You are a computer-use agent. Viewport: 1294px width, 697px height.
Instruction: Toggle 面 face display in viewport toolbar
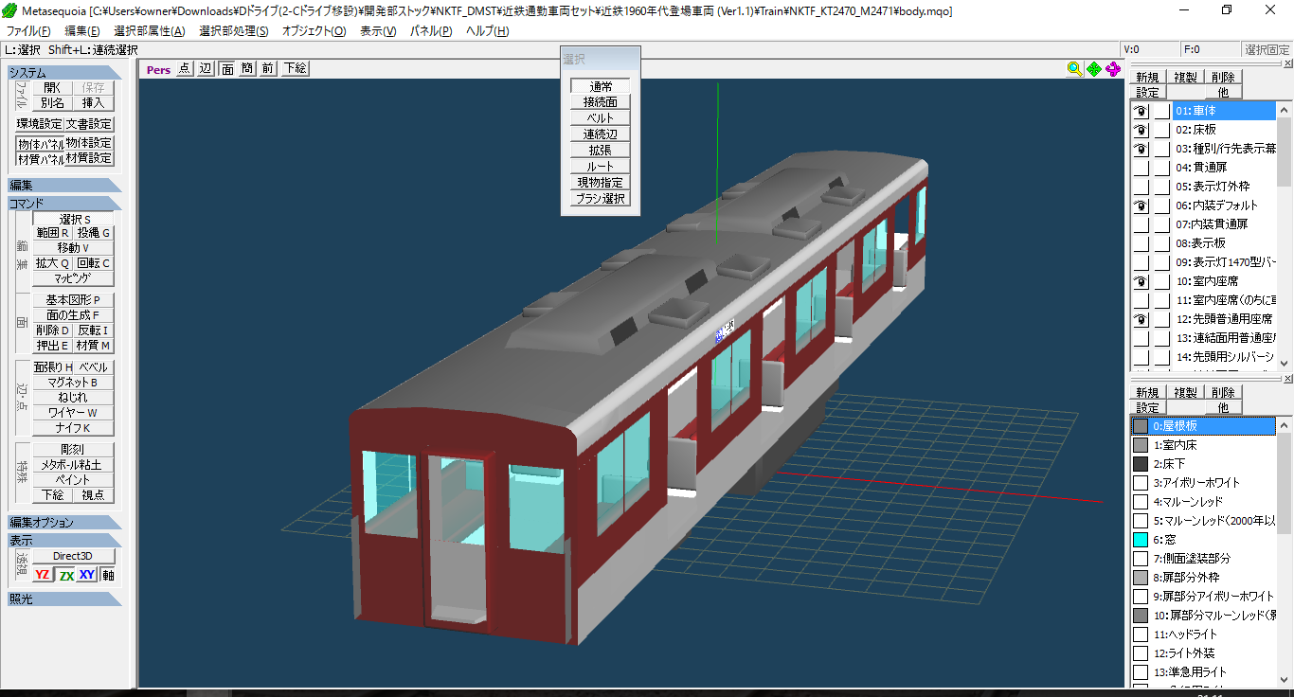click(x=227, y=68)
